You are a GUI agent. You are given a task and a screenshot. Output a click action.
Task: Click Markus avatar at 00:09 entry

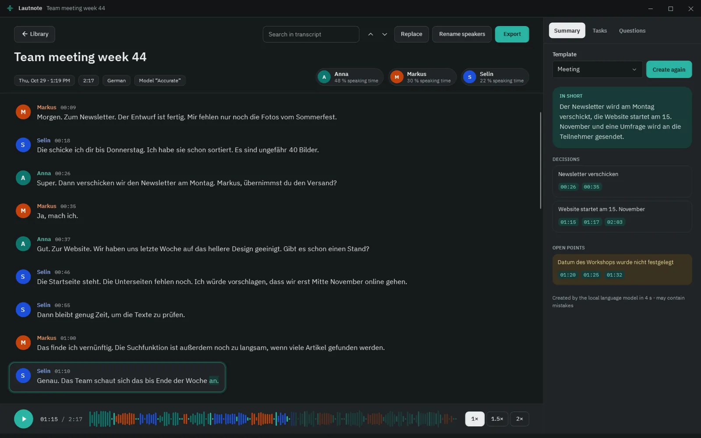(x=23, y=112)
